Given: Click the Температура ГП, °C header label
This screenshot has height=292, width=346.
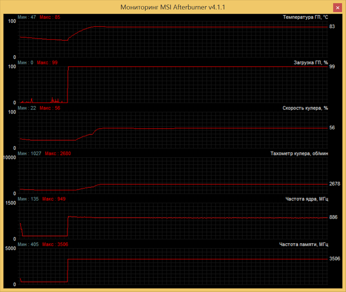Looking at the screenshot, I should pos(306,17).
